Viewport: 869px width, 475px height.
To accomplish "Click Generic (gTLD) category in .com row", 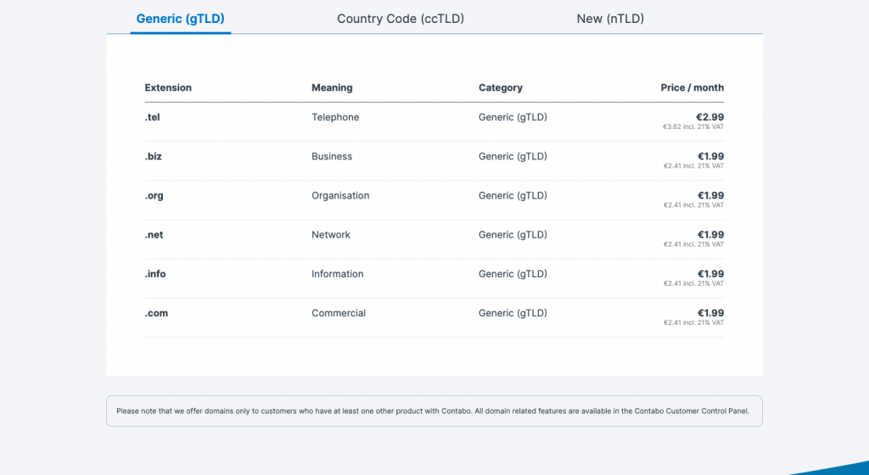I will (513, 313).
